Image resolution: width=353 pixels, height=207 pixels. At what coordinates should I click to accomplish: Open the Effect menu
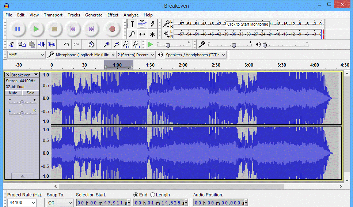click(x=113, y=15)
